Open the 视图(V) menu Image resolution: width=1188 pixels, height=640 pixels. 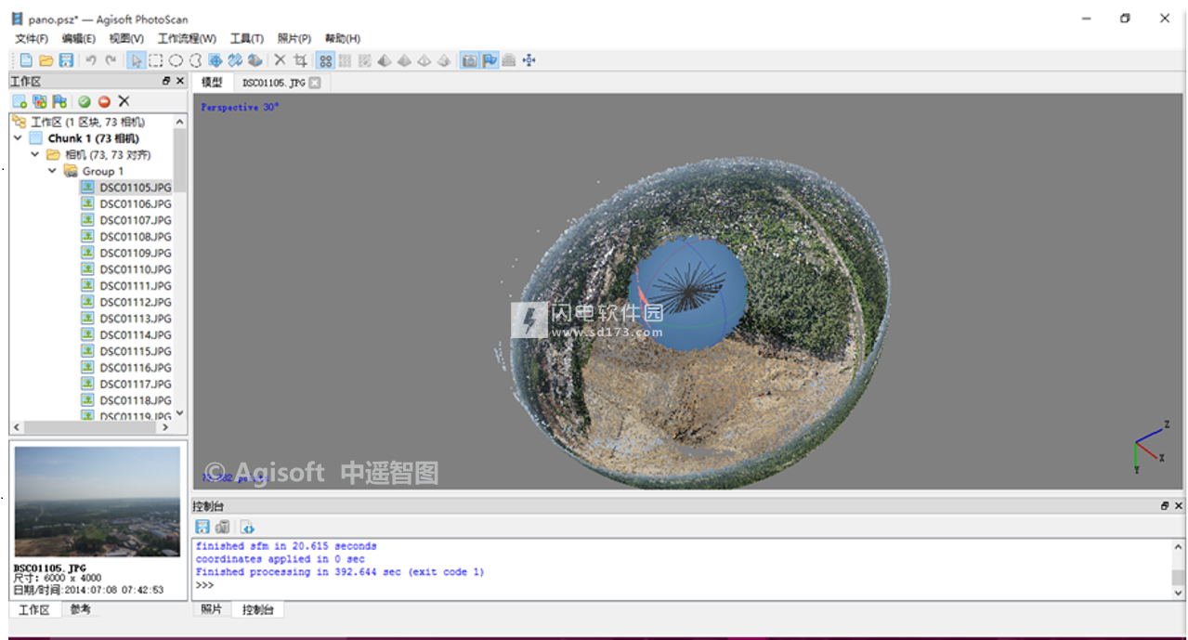pyautogui.click(x=126, y=38)
